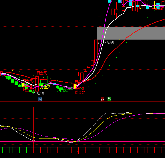Click the red 周金叉 label below center 买进

(80, 92)
